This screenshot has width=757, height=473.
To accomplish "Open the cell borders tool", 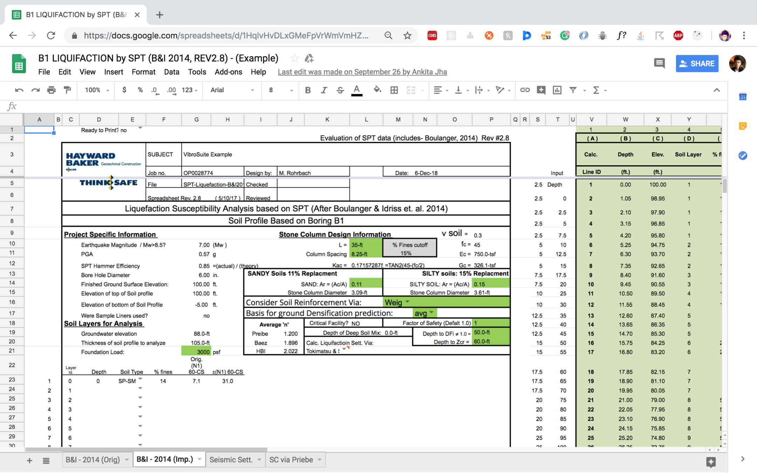I will coord(394,90).
